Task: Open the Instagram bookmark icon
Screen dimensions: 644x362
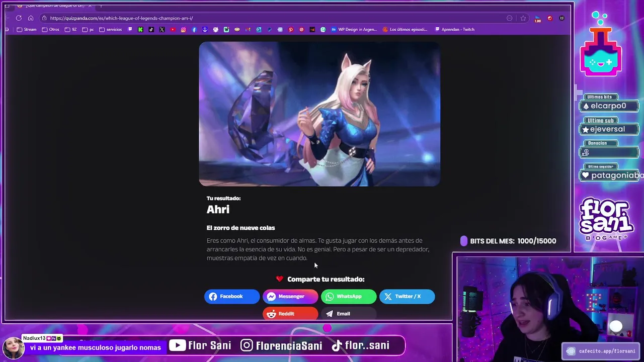Action: [183, 29]
